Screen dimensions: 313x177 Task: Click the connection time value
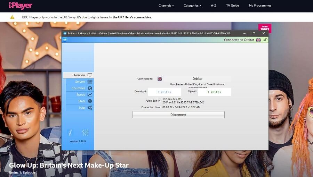pos(181,107)
